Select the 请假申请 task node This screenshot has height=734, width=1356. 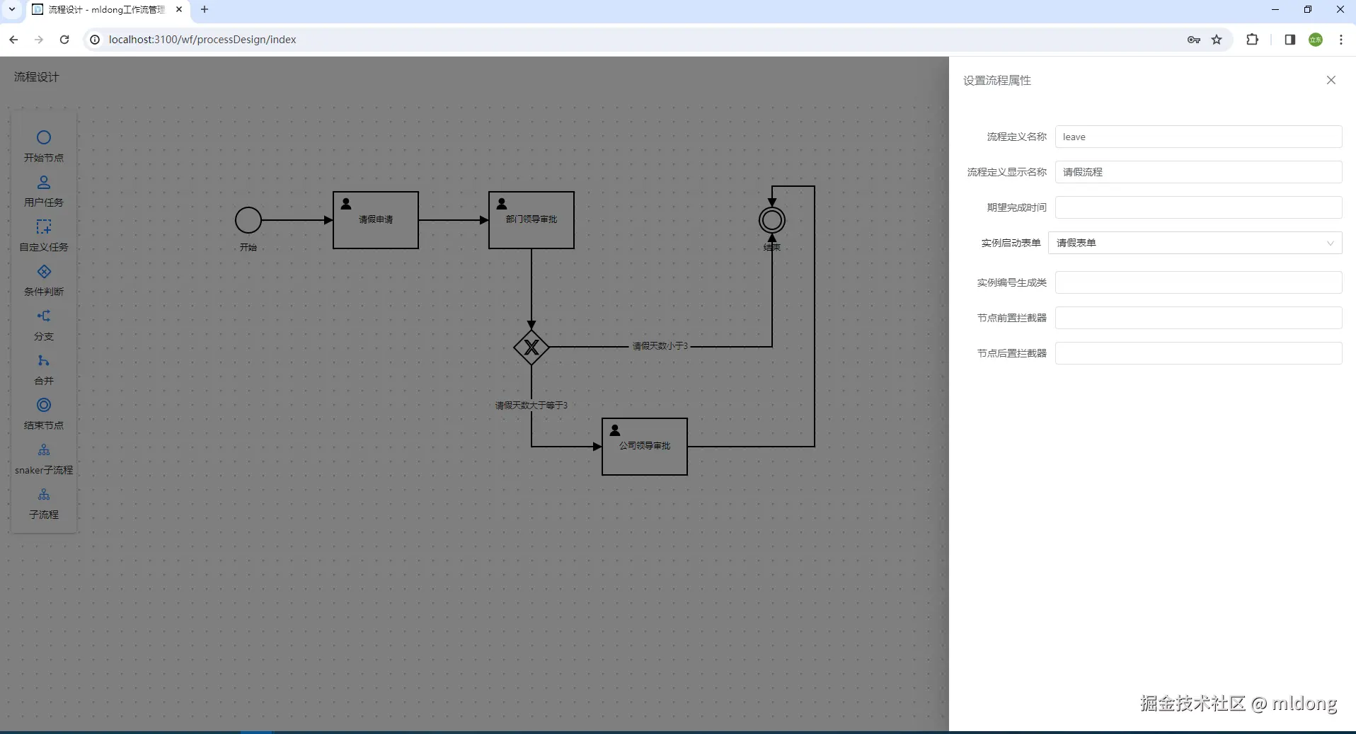(376, 220)
